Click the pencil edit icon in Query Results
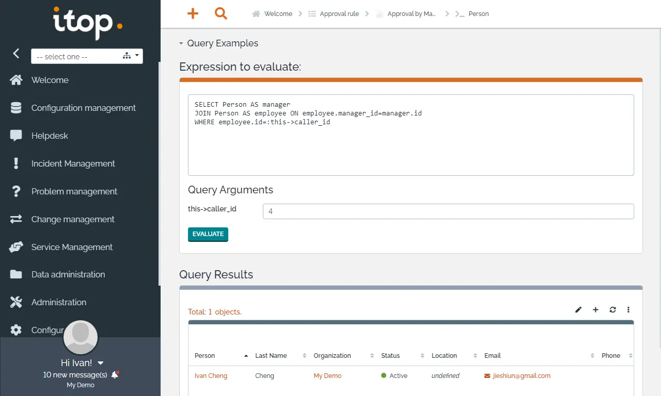This screenshot has width=661, height=396. point(578,310)
